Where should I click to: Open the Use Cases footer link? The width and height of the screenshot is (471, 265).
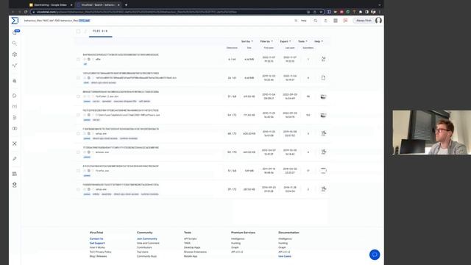pos(285,256)
